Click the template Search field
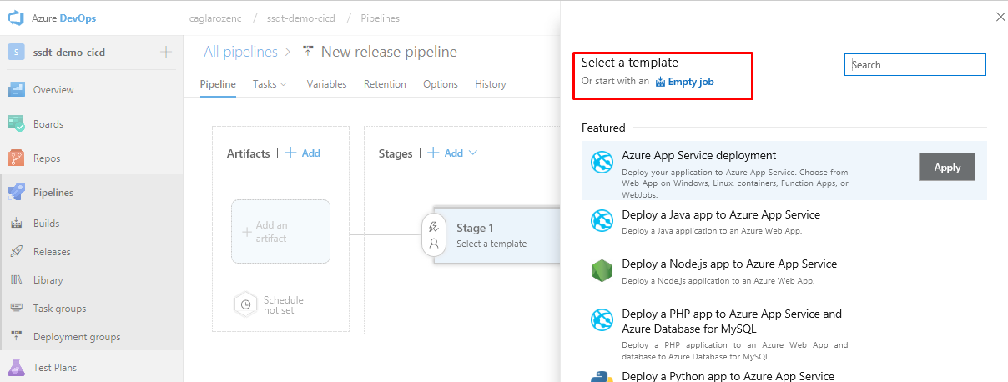This screenshot has height=382, width=1008. point(915,65)
